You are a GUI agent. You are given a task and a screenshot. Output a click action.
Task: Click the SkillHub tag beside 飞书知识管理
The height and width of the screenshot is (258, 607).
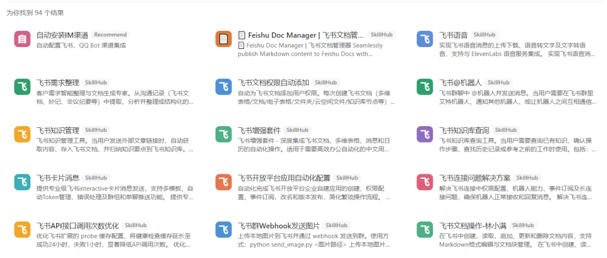click(97, 130)
